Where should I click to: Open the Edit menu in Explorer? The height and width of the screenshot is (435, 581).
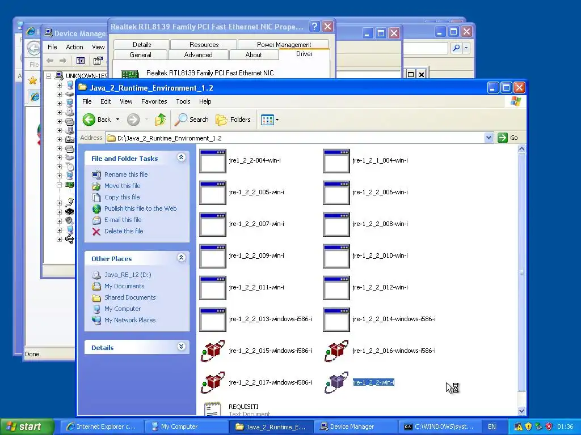[106, 101]
